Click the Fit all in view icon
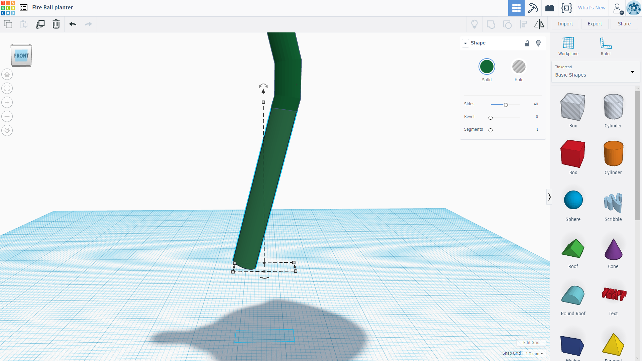 pos(7,88)
